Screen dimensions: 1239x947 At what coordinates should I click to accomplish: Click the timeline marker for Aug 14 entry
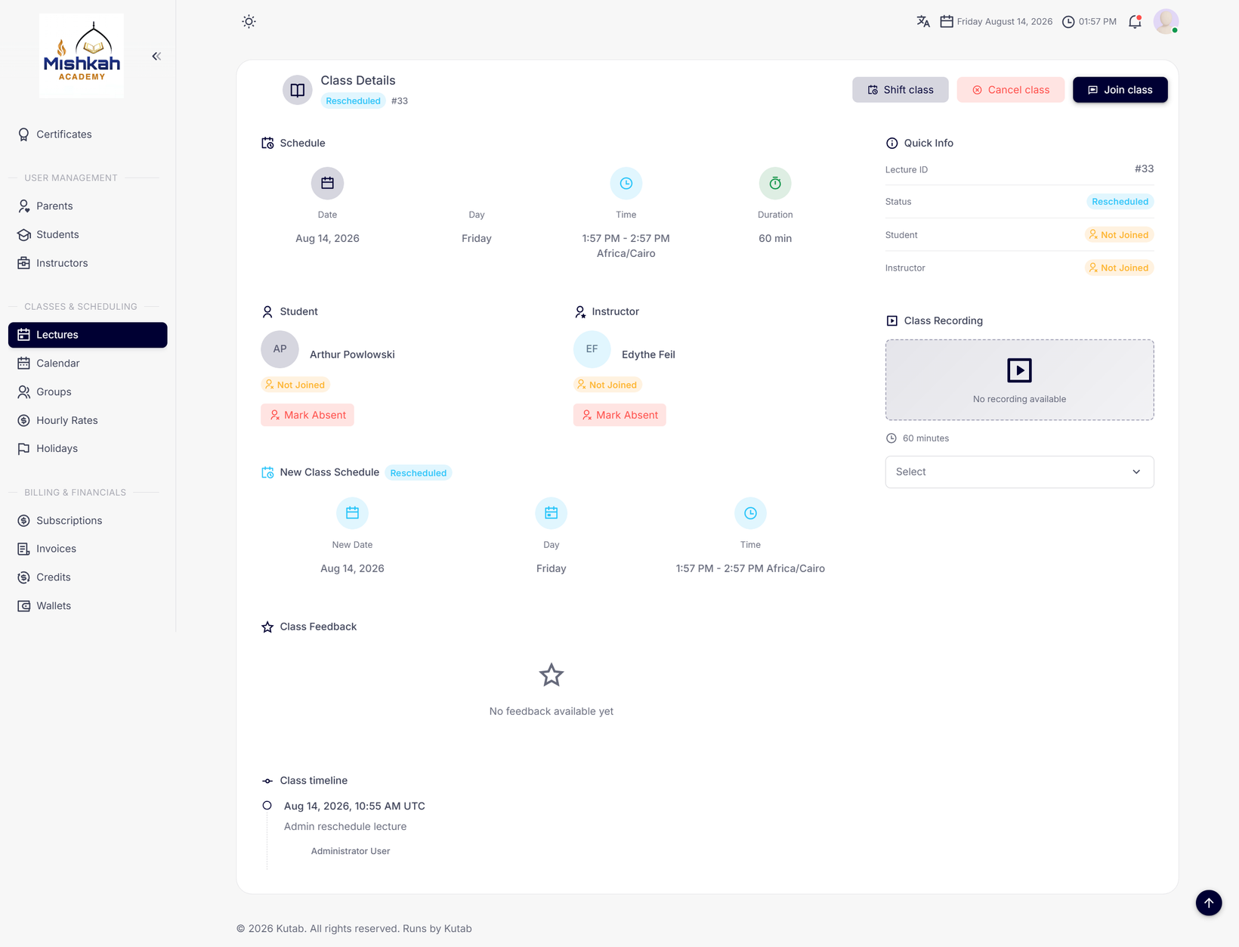(x=267, y=806)
